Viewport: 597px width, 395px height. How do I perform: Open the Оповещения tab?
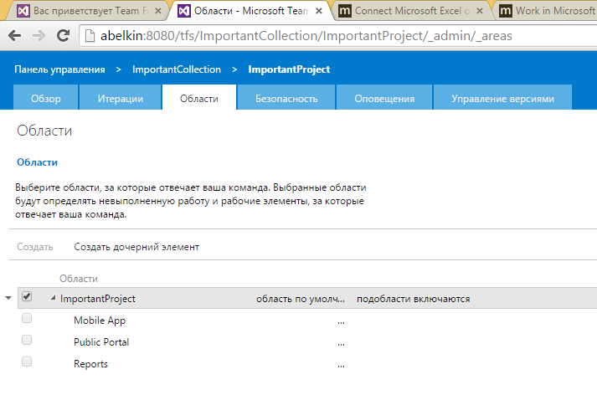coord(384,98)
